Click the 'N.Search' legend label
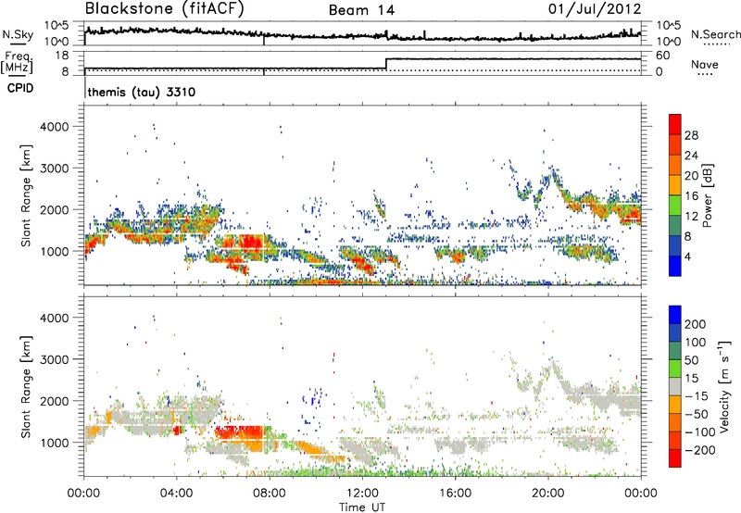The width and height of the screenshot is (741, 513). (x=715, y=34)
